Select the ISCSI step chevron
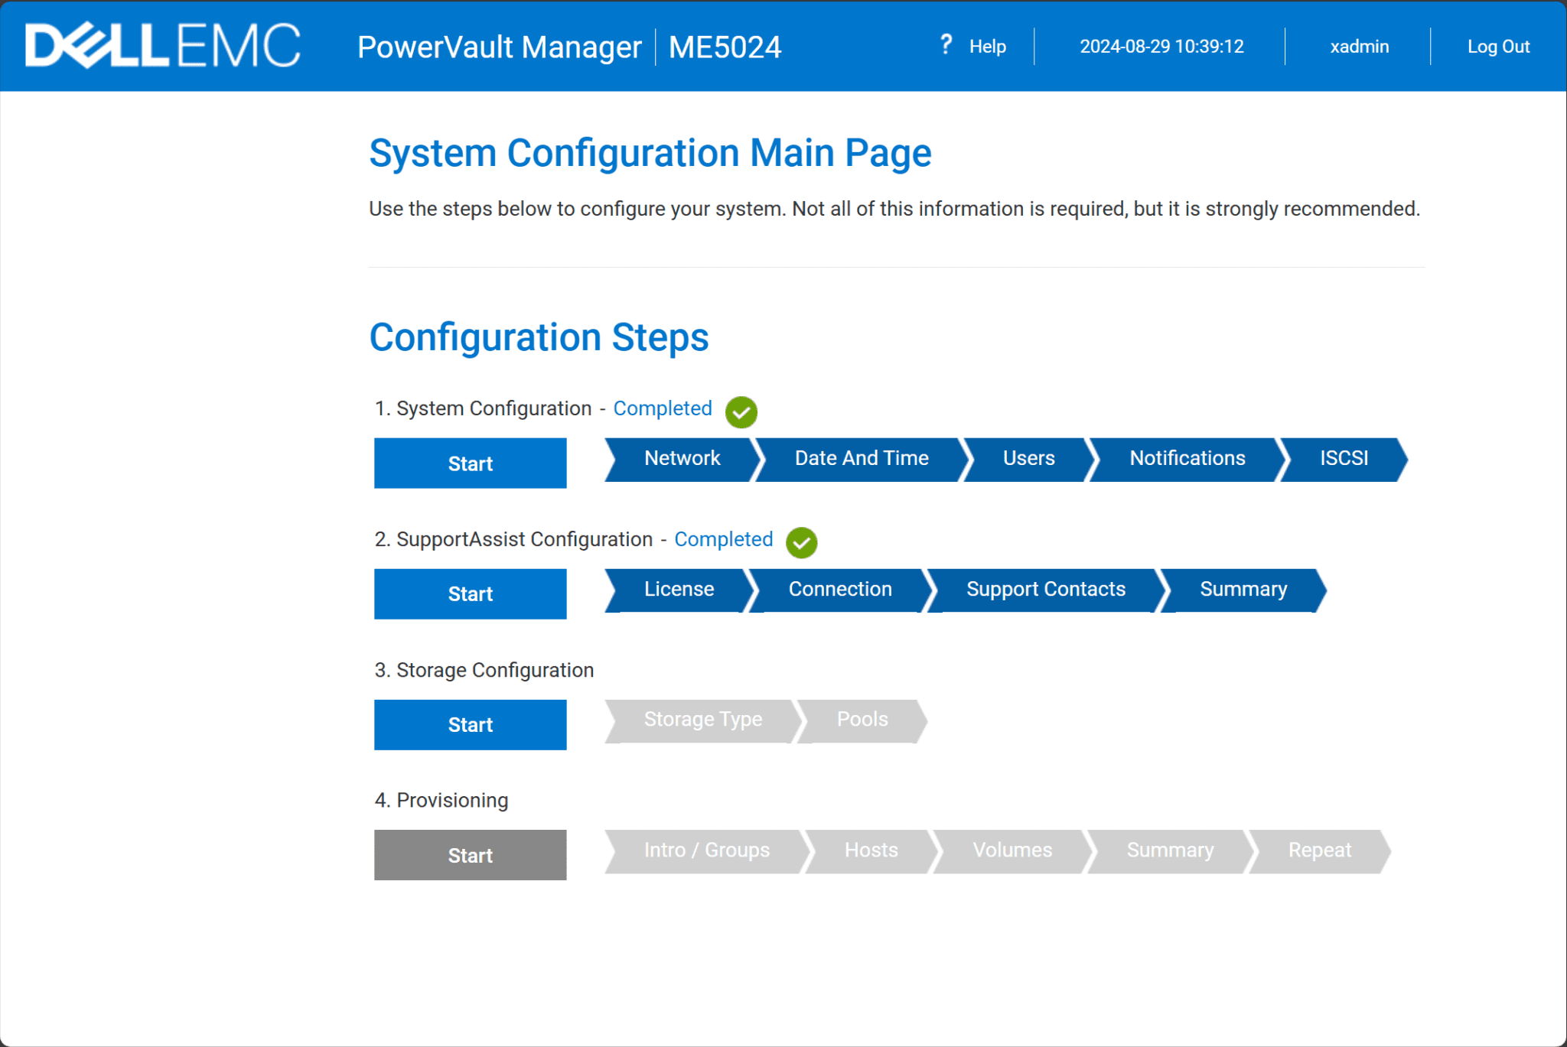Screen dimensions: 1567x1047 [x=1344, y=459]
